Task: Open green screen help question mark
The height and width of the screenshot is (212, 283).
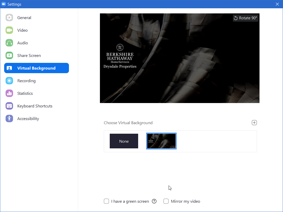Action: click(154, 201)
